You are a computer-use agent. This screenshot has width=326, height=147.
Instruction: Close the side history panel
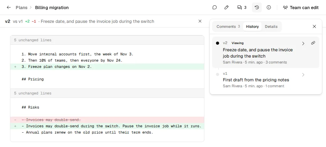click(314, 27)
